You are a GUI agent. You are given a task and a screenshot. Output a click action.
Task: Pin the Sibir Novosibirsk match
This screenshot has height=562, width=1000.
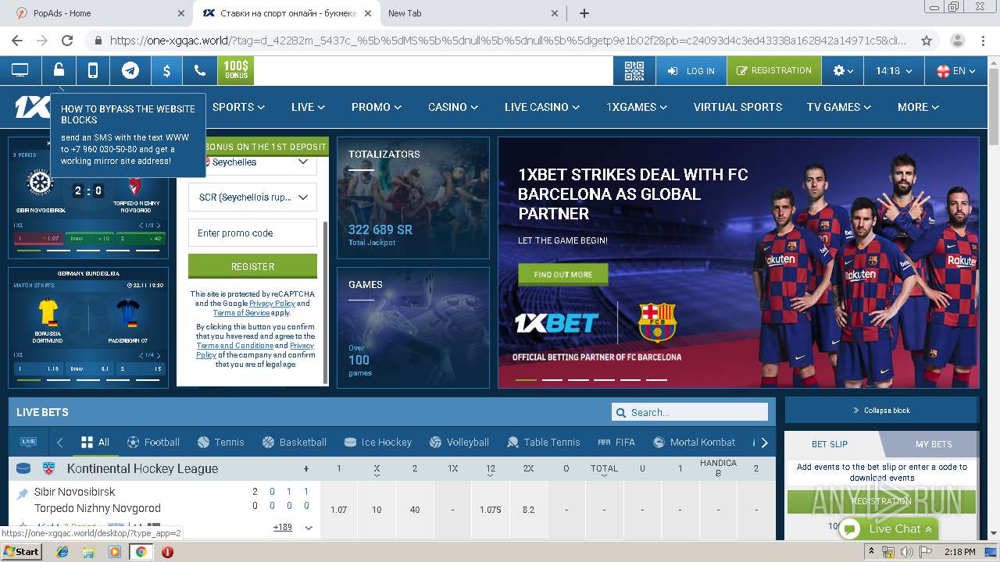(x=23, y=493)
